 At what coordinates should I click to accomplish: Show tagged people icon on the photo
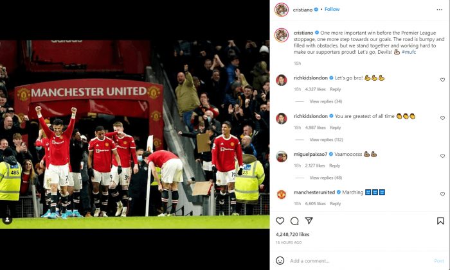coord(7,220)
